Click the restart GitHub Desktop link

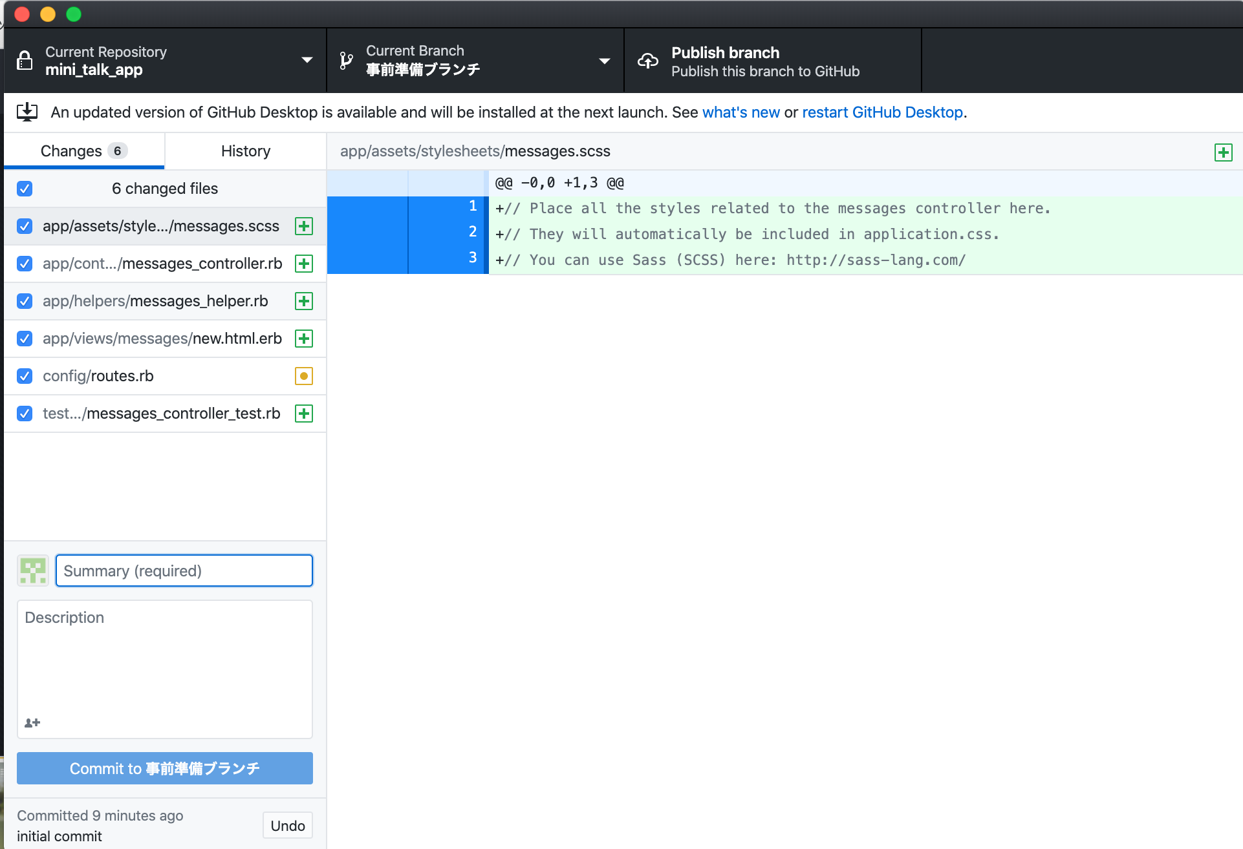[882, 112]
